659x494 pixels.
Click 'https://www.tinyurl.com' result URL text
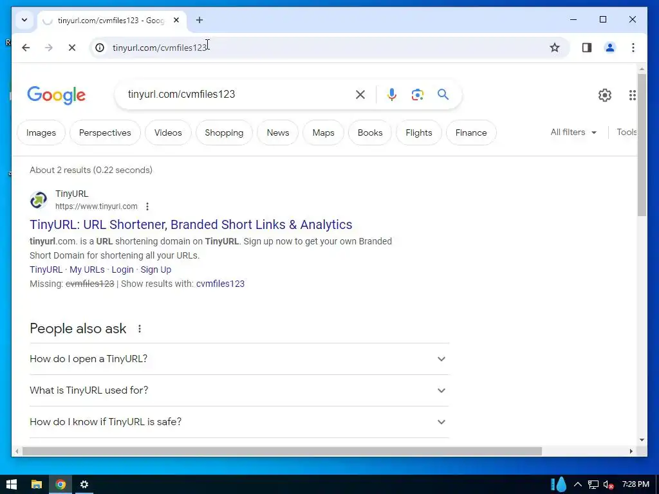97,206
